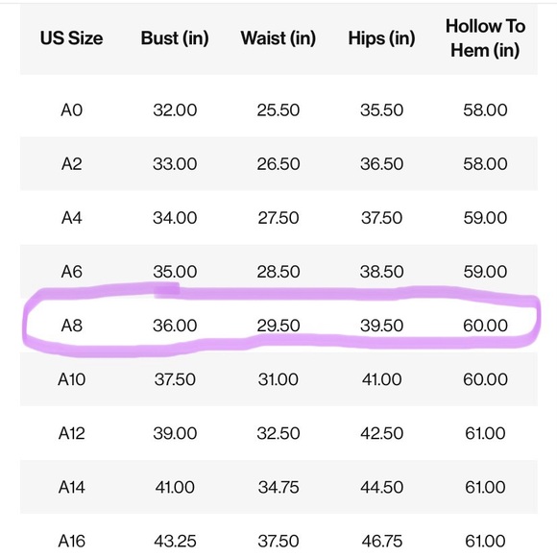Viewport: 557px width, 557px height.
Task: Click the 36.00 bust value for A8
Action: (175, 326)
